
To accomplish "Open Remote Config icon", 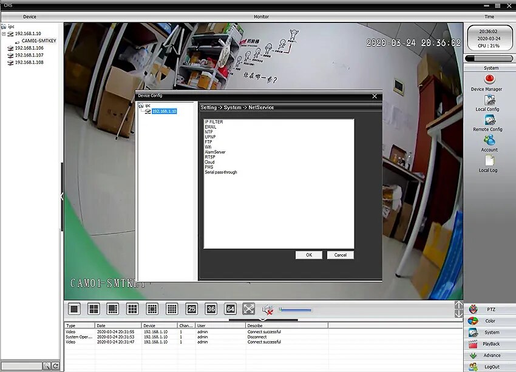I will click(x=489, y=120).
